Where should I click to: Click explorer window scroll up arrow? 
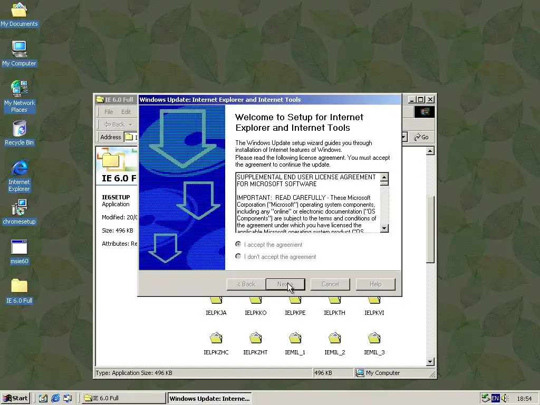pyautogui.click(x=430, y=151)
